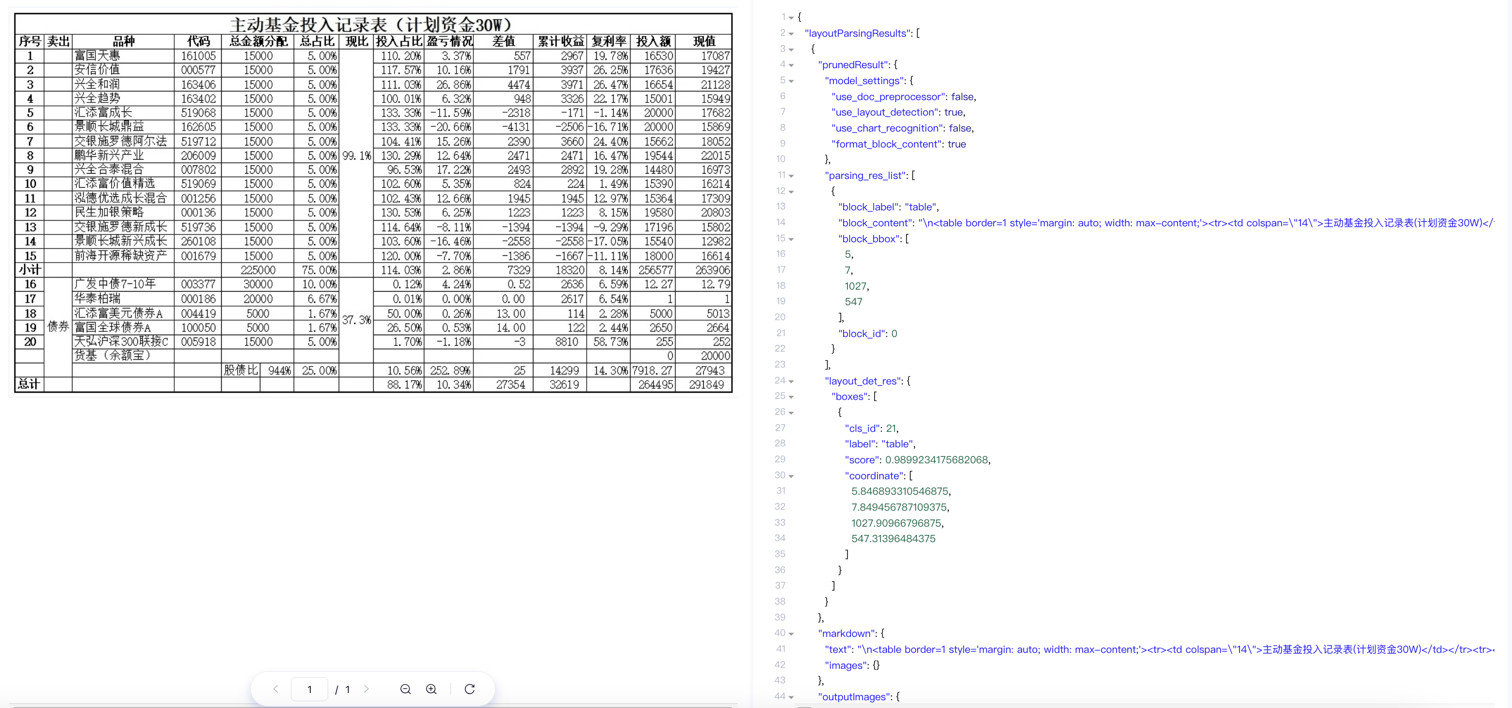Select the block_label value "table" in the JSON
Image resolution: width=1512 pixels, height=708 pixels.
point(922,206)
